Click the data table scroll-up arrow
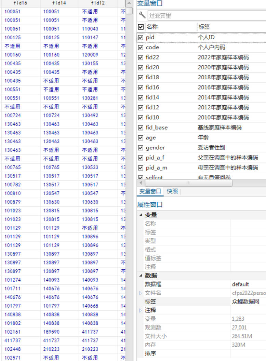The width and height of the screenshot is (266, 361). (x=129, y=3)
